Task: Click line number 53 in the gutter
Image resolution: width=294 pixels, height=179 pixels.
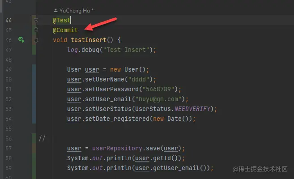Action: [x=9, y=109]
